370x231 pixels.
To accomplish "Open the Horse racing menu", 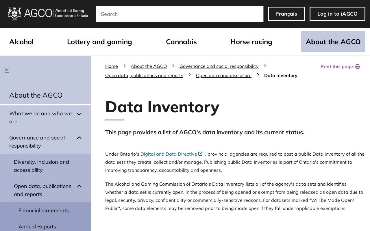I will point(251,42).
